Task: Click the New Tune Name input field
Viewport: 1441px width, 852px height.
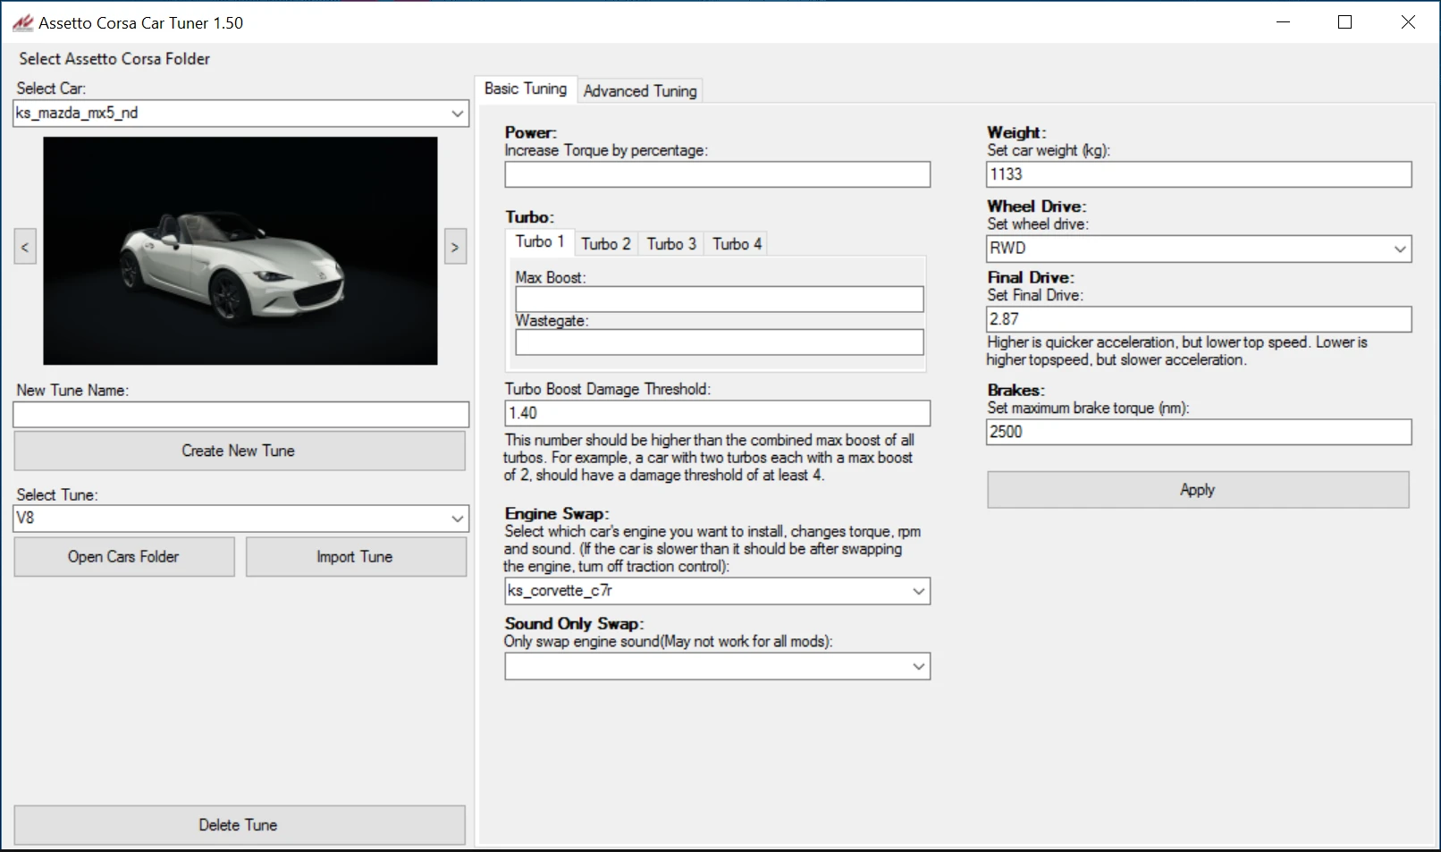Action: click(x=240, y=414)
